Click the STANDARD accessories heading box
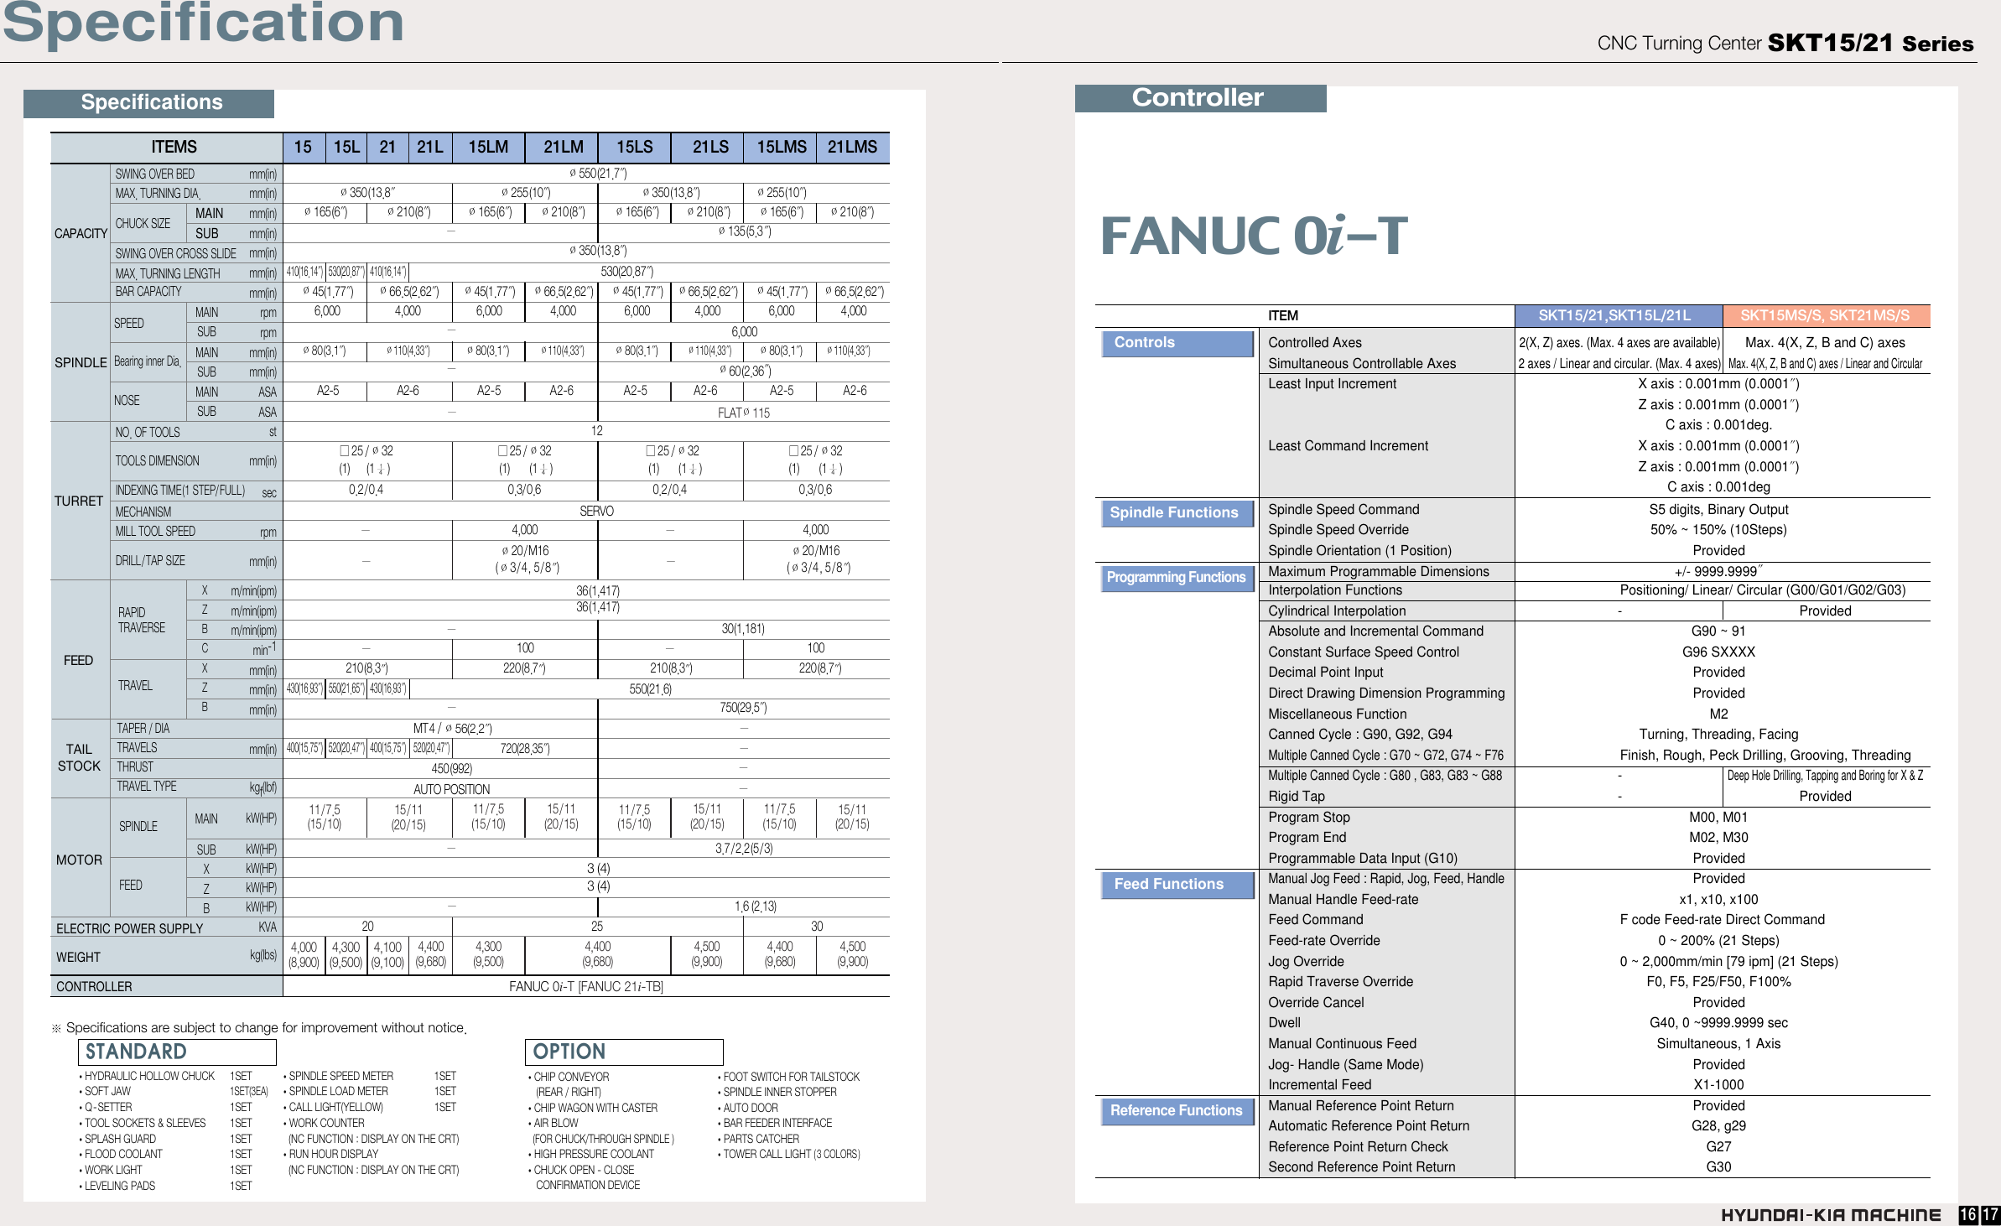2001x1226 pixels. (177, 1052)
